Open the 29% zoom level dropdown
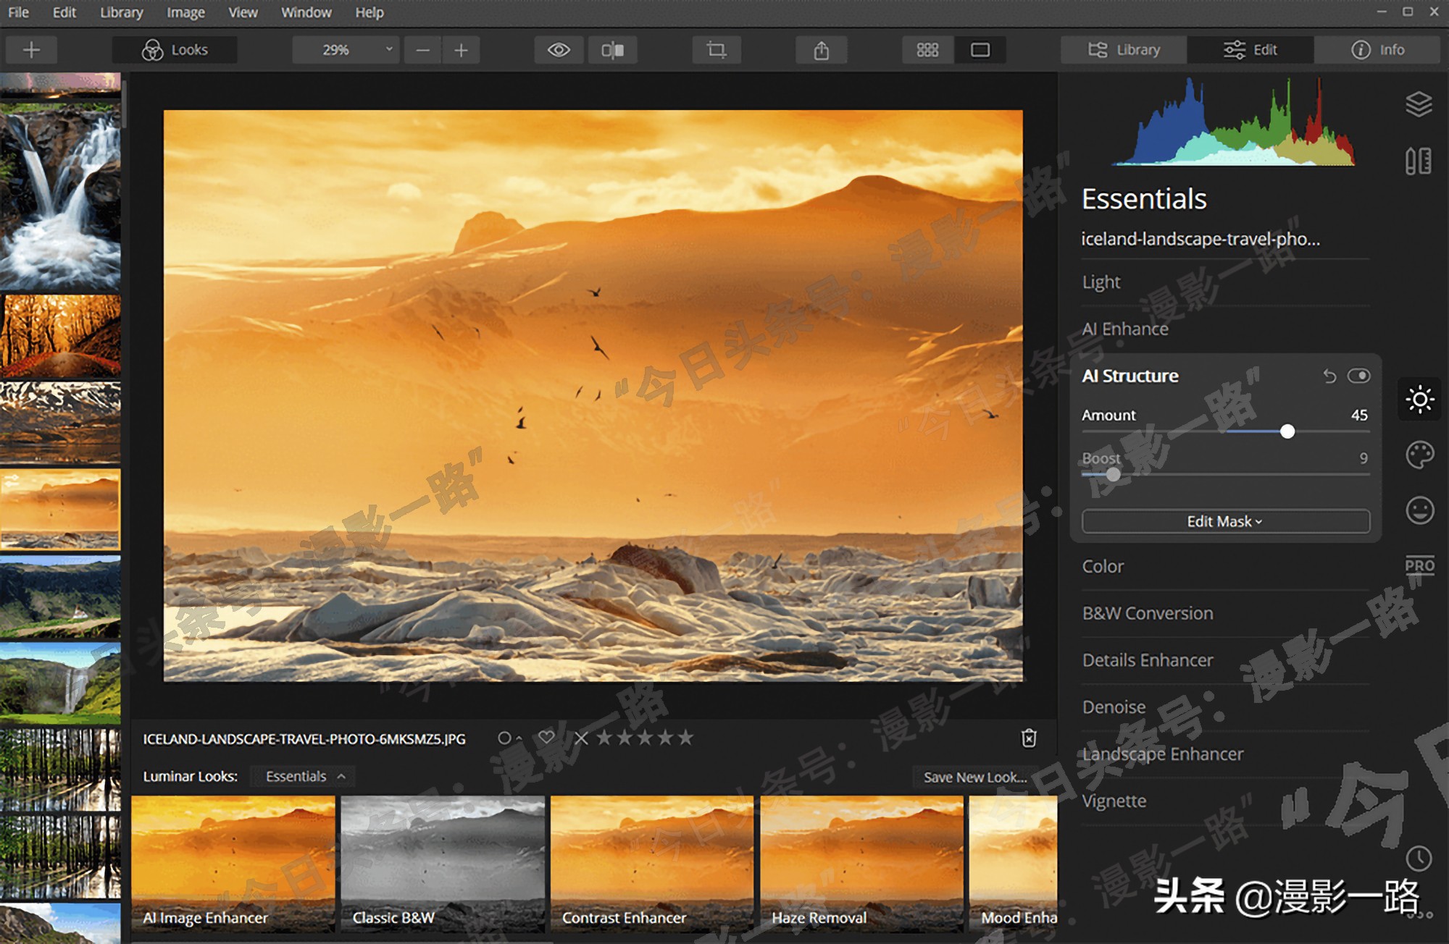 [346, 50]
